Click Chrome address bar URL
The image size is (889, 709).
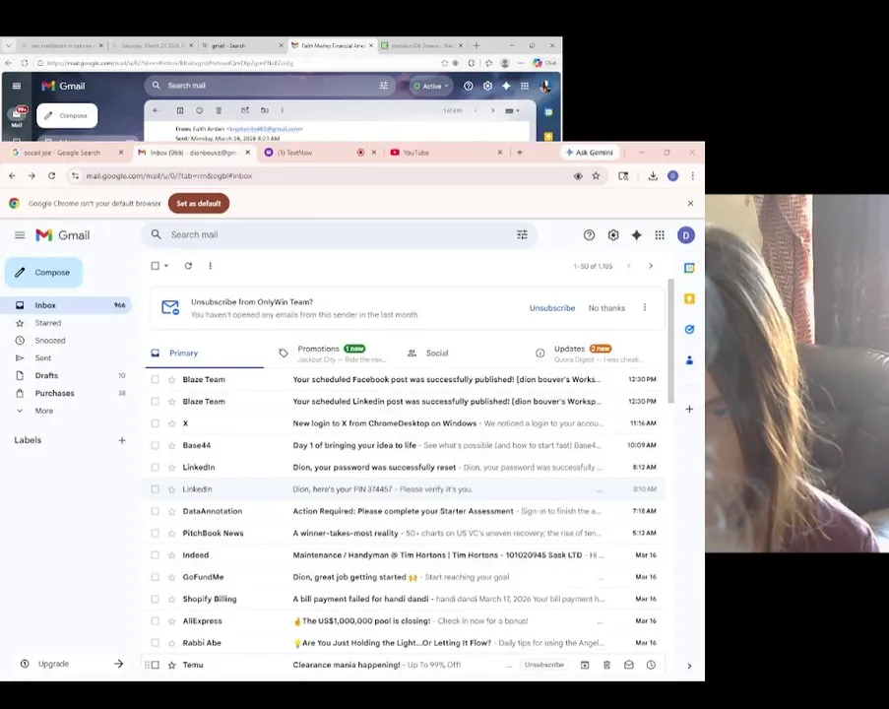pyautogui.click(x=169, y=176)
